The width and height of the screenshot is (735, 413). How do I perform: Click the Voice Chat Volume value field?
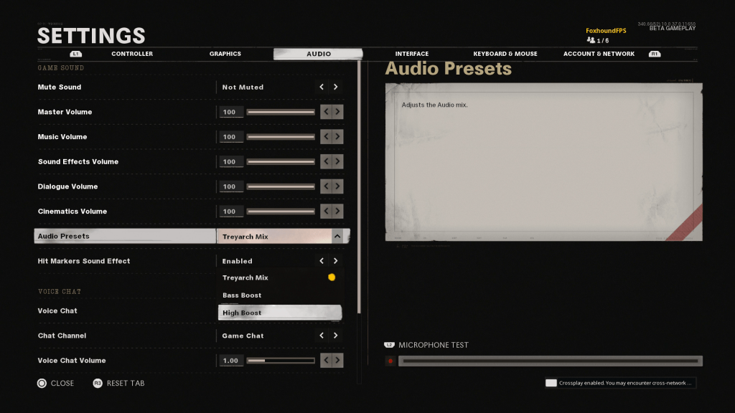pos(230,360)
